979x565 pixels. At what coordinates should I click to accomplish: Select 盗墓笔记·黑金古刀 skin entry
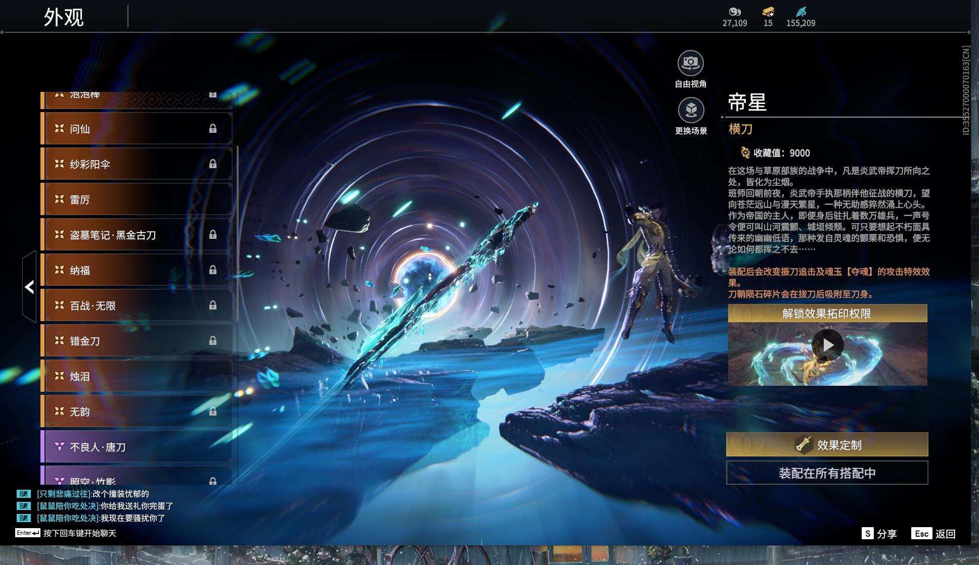[x=137, y=235]
